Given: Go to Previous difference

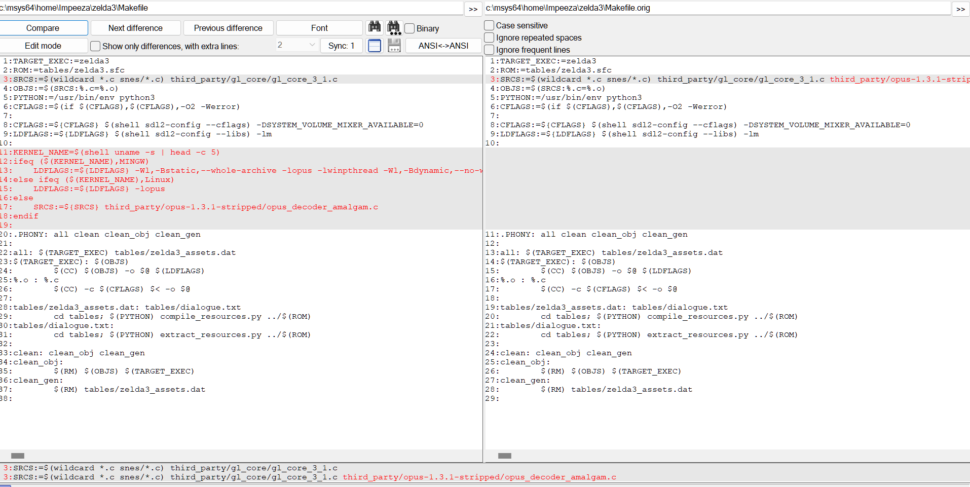Looking at the screenshot, I should [x=228, y=28].
